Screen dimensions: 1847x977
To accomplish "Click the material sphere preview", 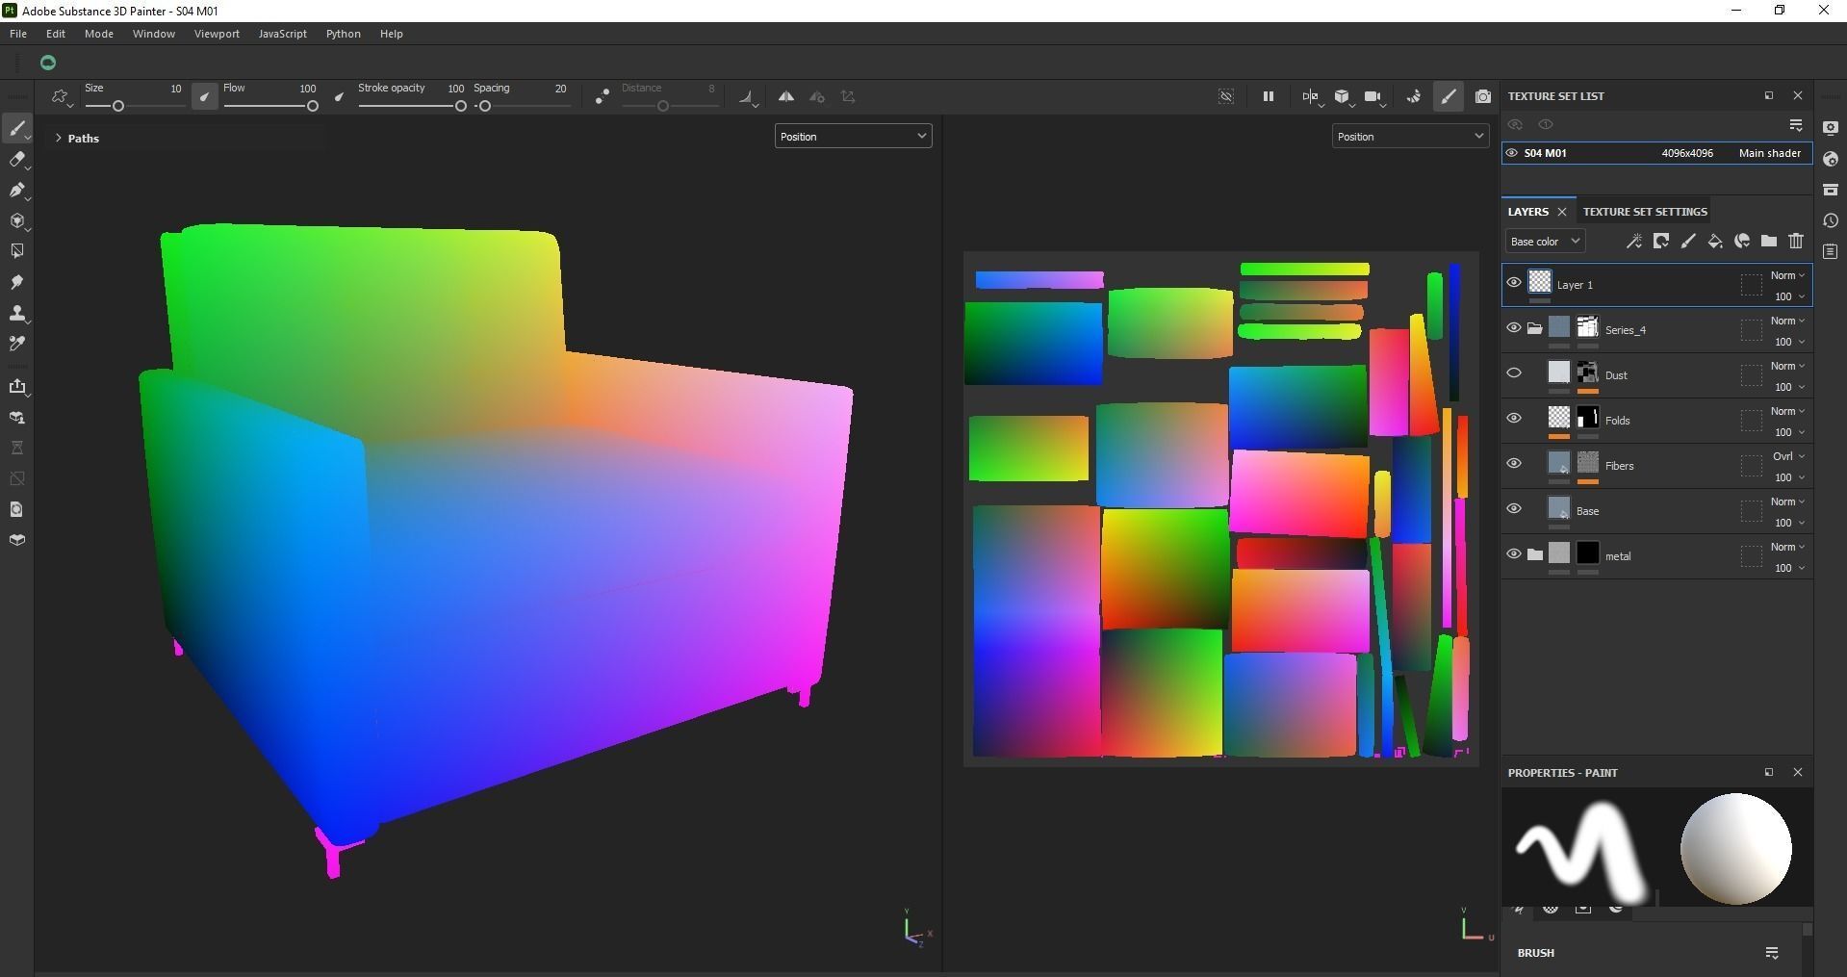I will coord(1735,849).
